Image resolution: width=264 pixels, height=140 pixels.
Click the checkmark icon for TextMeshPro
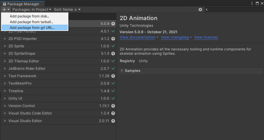click(113, 83)
